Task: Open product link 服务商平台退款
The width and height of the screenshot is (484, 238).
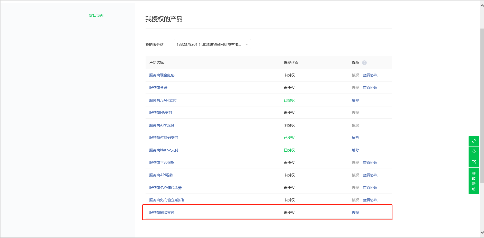Action: pos(162,163)
